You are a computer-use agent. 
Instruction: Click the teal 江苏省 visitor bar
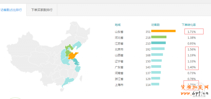pos(159,43)
